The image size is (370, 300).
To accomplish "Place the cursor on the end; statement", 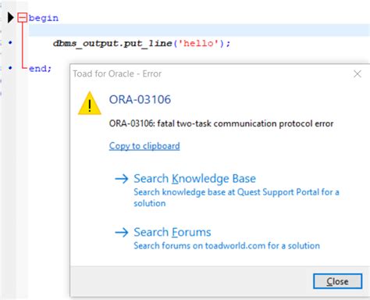I will click(40, 69).
